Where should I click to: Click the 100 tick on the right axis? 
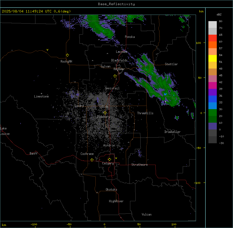pyautogui.click(x=198, y=43)
